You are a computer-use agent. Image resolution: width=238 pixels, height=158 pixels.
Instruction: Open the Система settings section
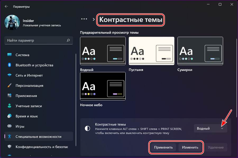click(39, 55)
